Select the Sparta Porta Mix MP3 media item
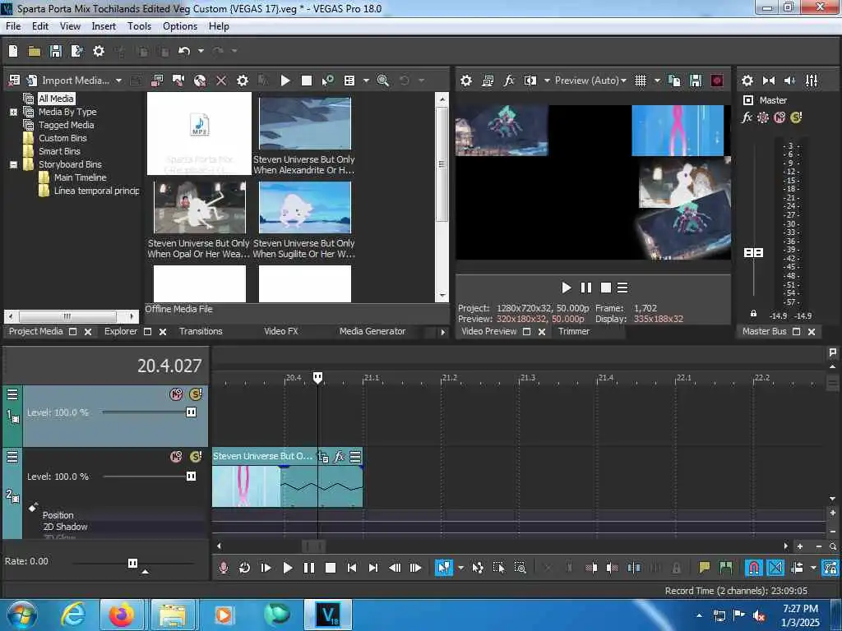The height and width of the screenshot is (631, 842). pos(199,134)
